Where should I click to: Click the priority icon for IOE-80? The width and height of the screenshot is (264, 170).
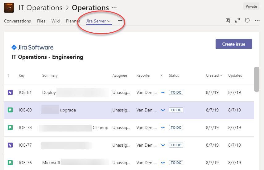click(163, 110)
